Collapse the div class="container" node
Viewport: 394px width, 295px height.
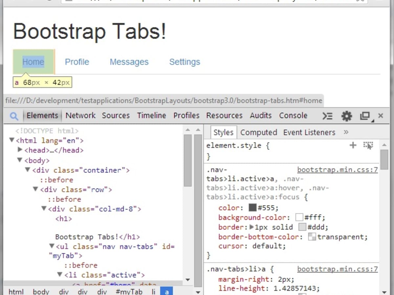[x=28, y=170]
